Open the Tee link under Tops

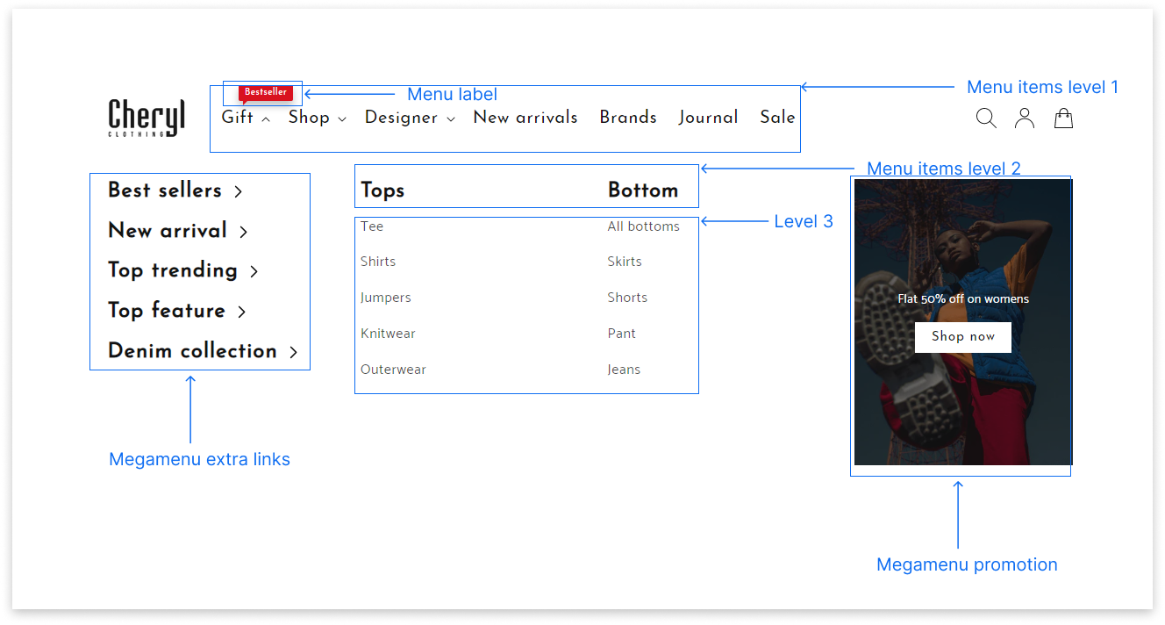click(372, 226)
